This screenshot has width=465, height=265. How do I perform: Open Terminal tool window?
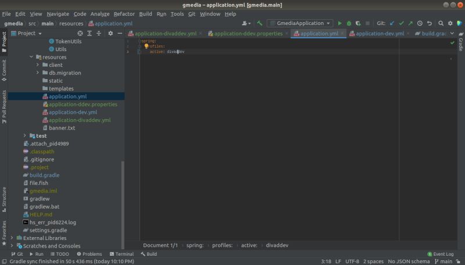point(121,254)
